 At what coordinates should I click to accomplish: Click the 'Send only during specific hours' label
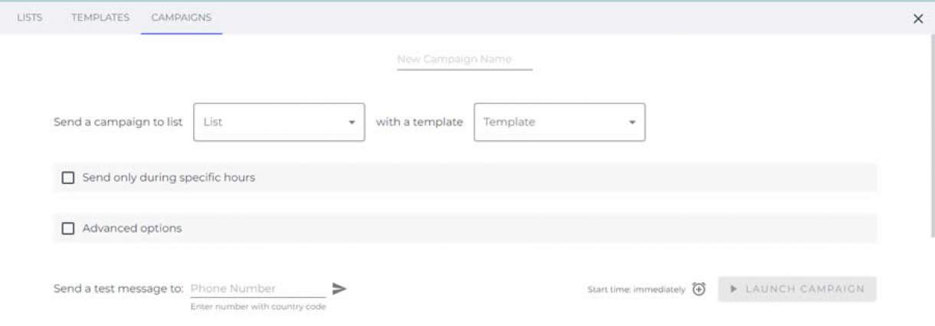pyautogui.click(x=169, y=178)
